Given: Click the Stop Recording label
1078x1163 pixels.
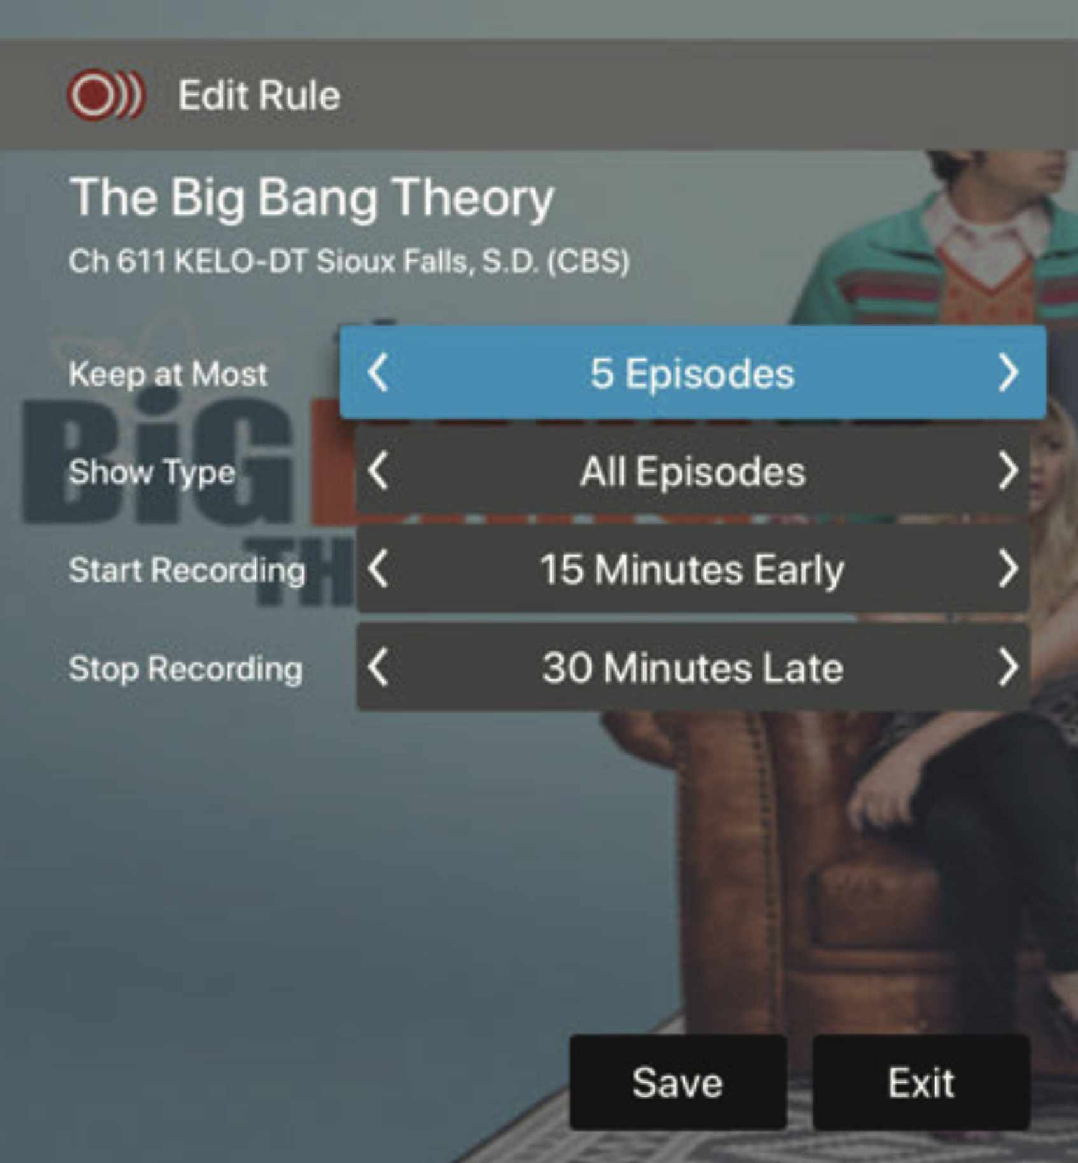Looking at the screenshot, I should click(x=186, y=669).
